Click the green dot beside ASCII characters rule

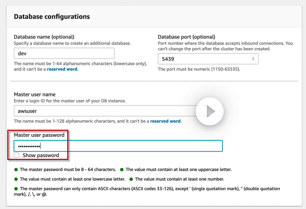tap(16, 189)
